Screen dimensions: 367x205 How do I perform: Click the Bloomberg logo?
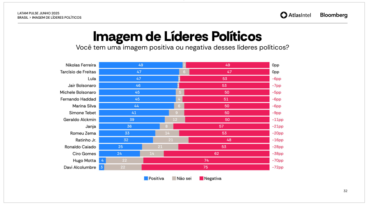[x=334, y=15]
